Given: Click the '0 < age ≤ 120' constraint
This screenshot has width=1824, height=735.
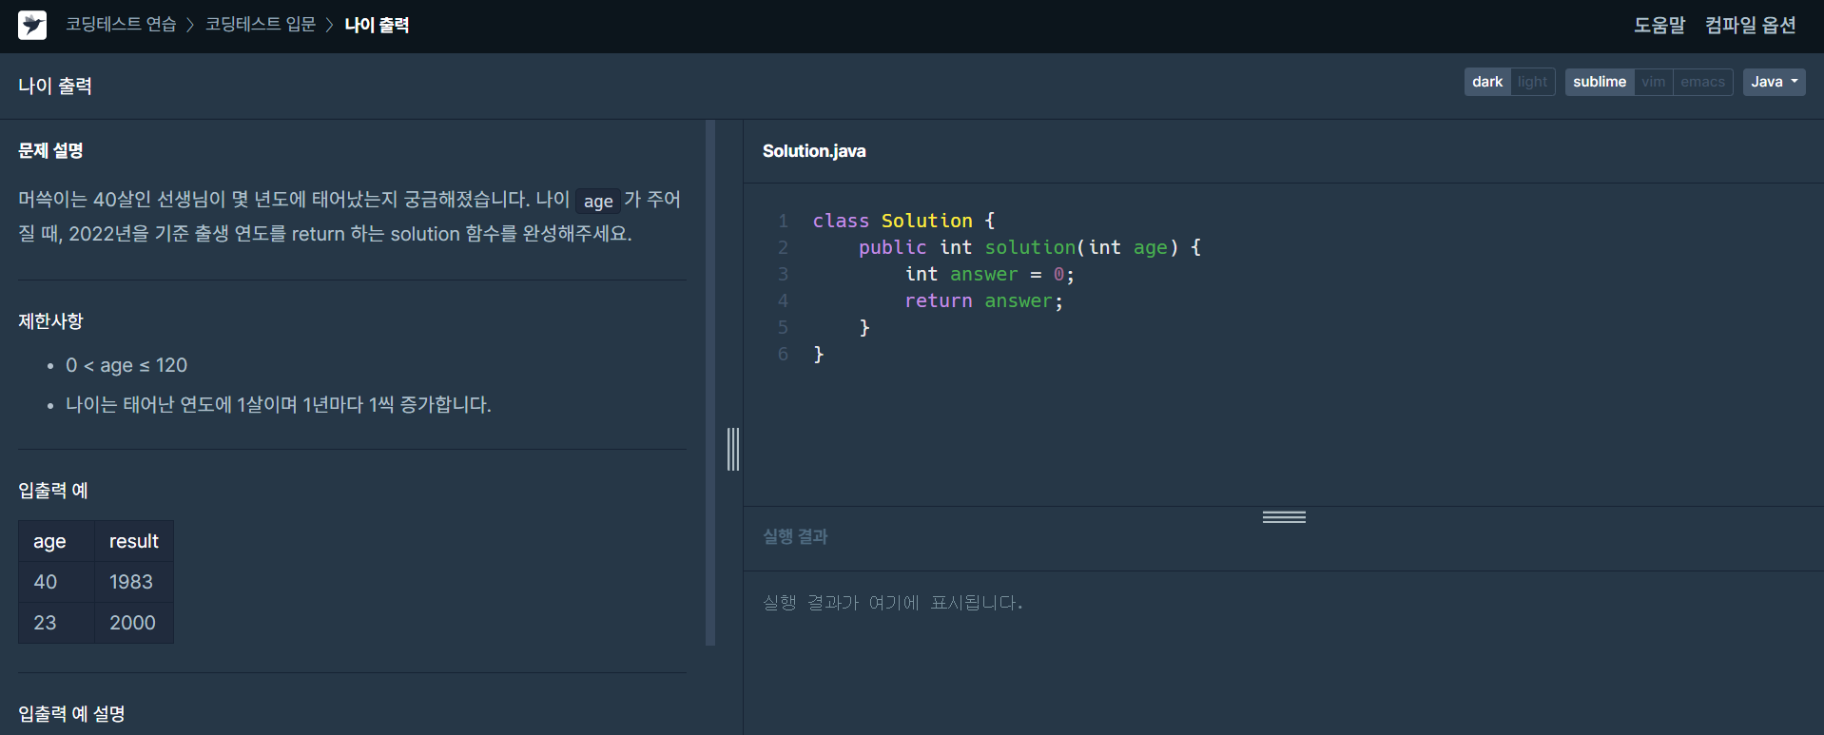Looking at the screenshot, I should [x=126, y=365].
